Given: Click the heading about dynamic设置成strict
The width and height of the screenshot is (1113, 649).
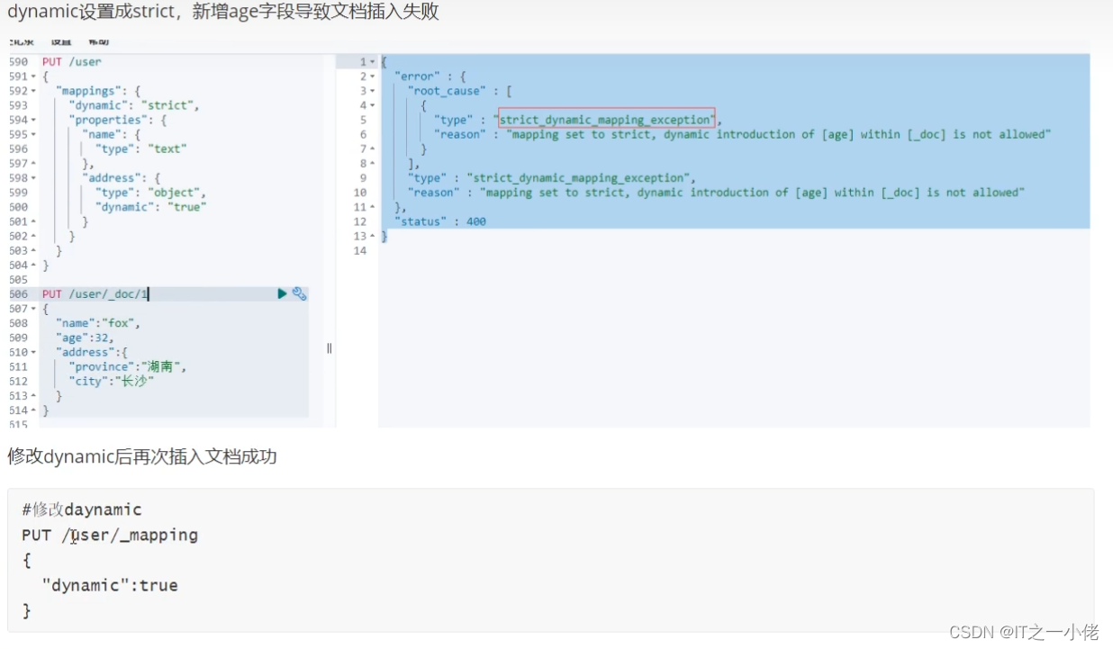Looking at the screenshot, I should tap(223, 13).
